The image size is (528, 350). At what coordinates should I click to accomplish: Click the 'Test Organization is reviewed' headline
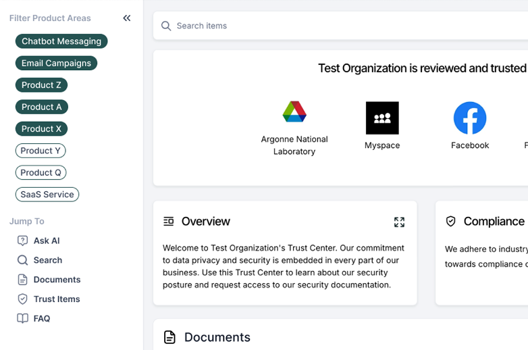click(423, 68)
